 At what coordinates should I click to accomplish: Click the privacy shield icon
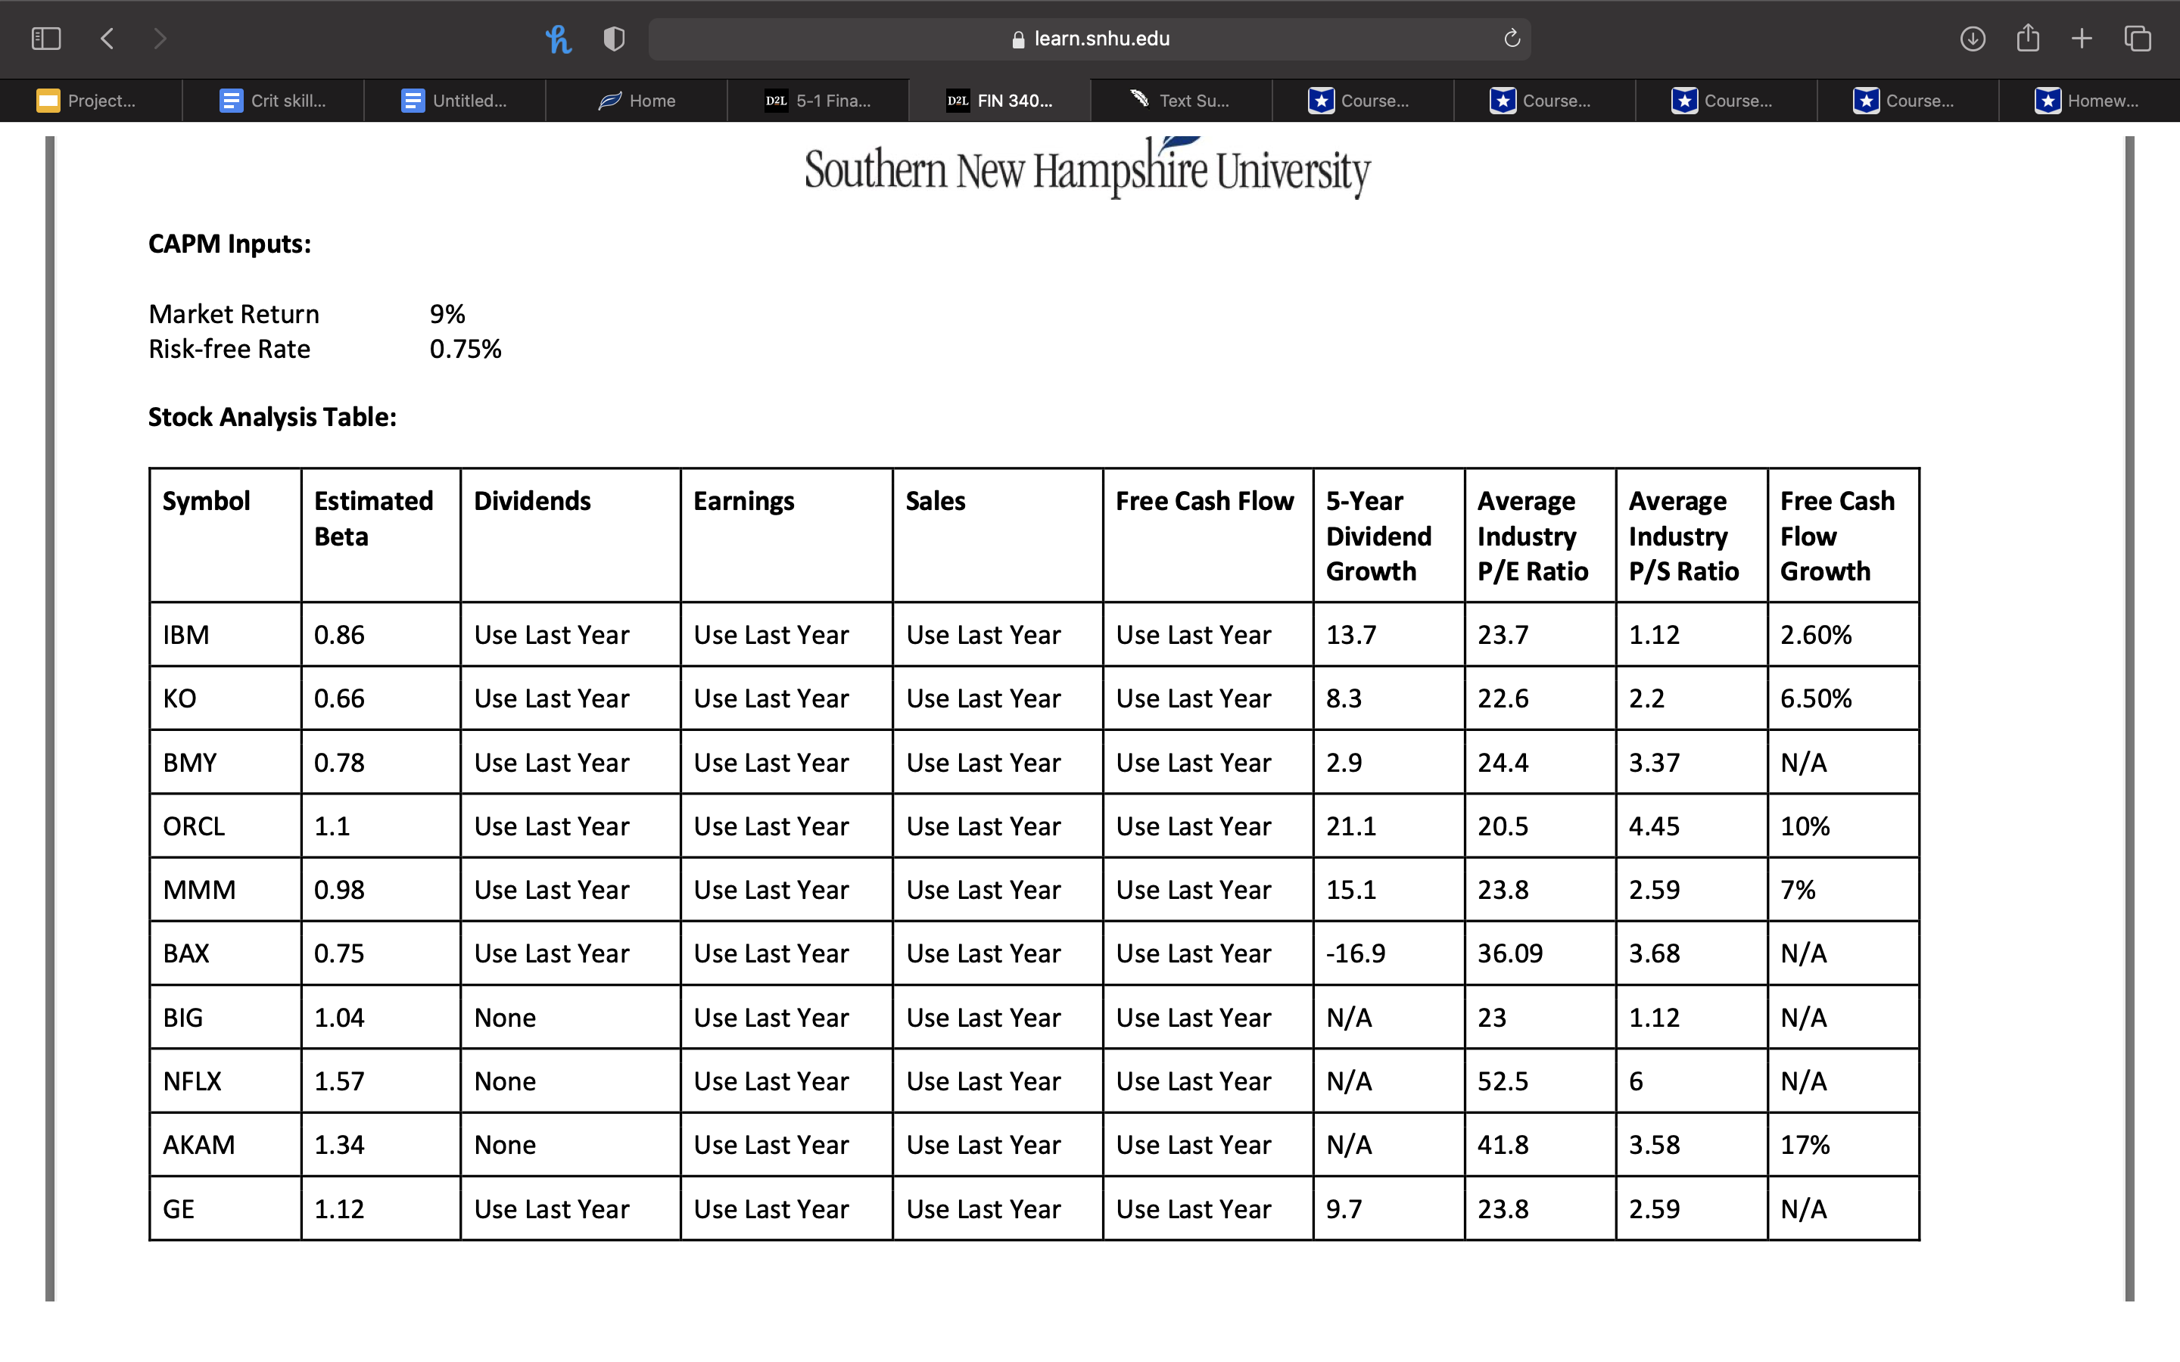[x=613, y=39]
